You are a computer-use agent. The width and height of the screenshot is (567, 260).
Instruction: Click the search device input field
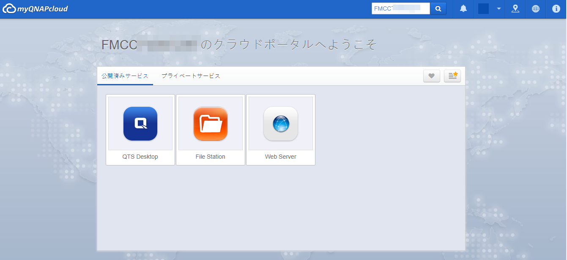pos(400,8)
